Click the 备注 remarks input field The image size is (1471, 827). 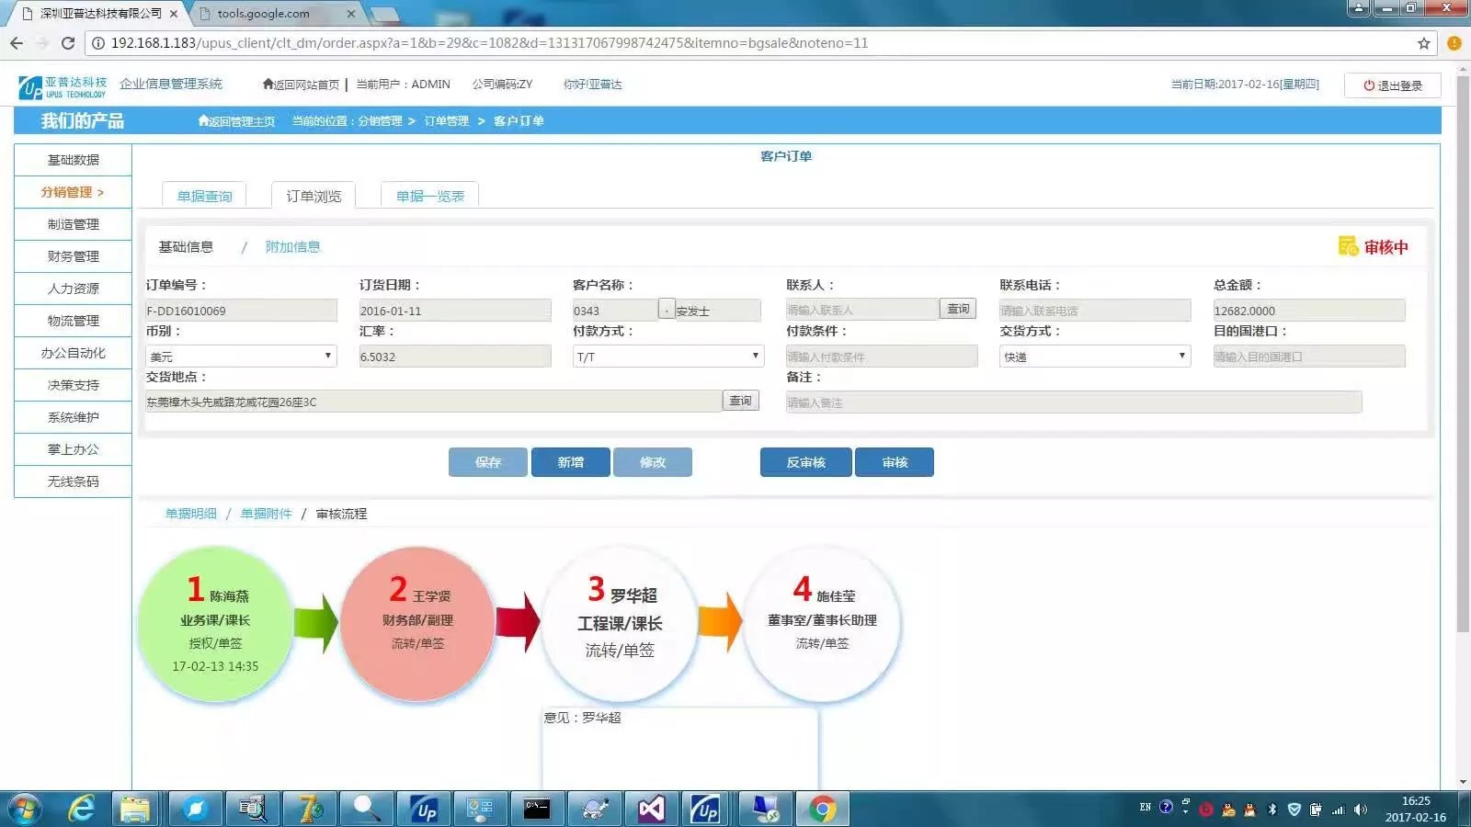(1073, 402)
